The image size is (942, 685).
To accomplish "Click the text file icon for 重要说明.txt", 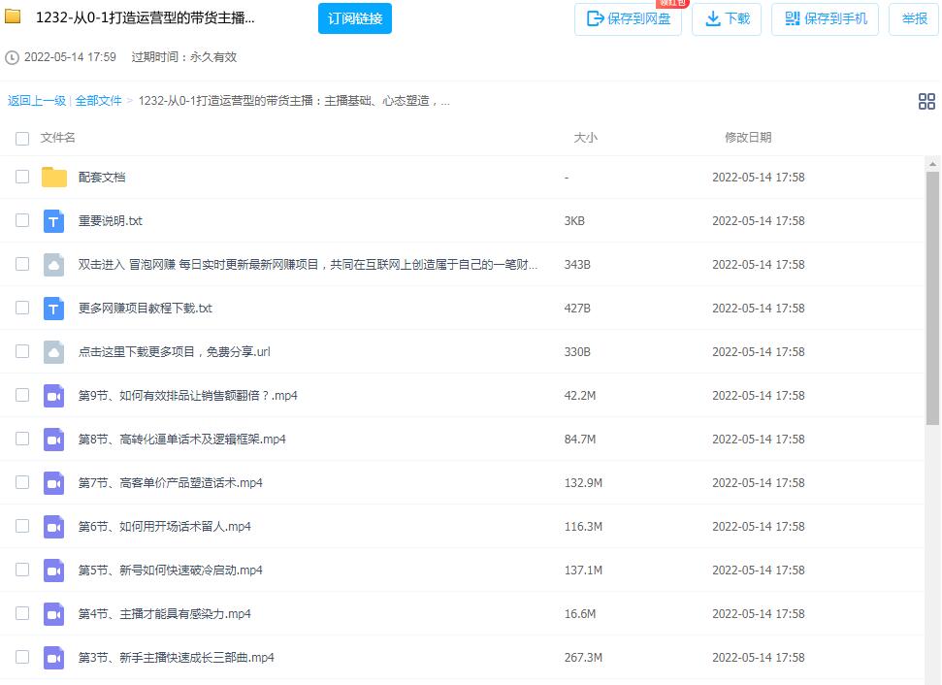I will pos(54,221).
